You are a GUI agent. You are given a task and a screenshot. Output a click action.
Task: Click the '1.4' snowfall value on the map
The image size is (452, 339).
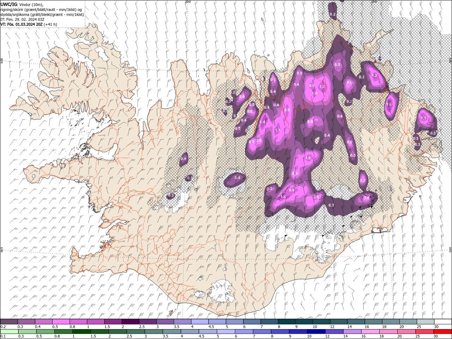point(263,122)
